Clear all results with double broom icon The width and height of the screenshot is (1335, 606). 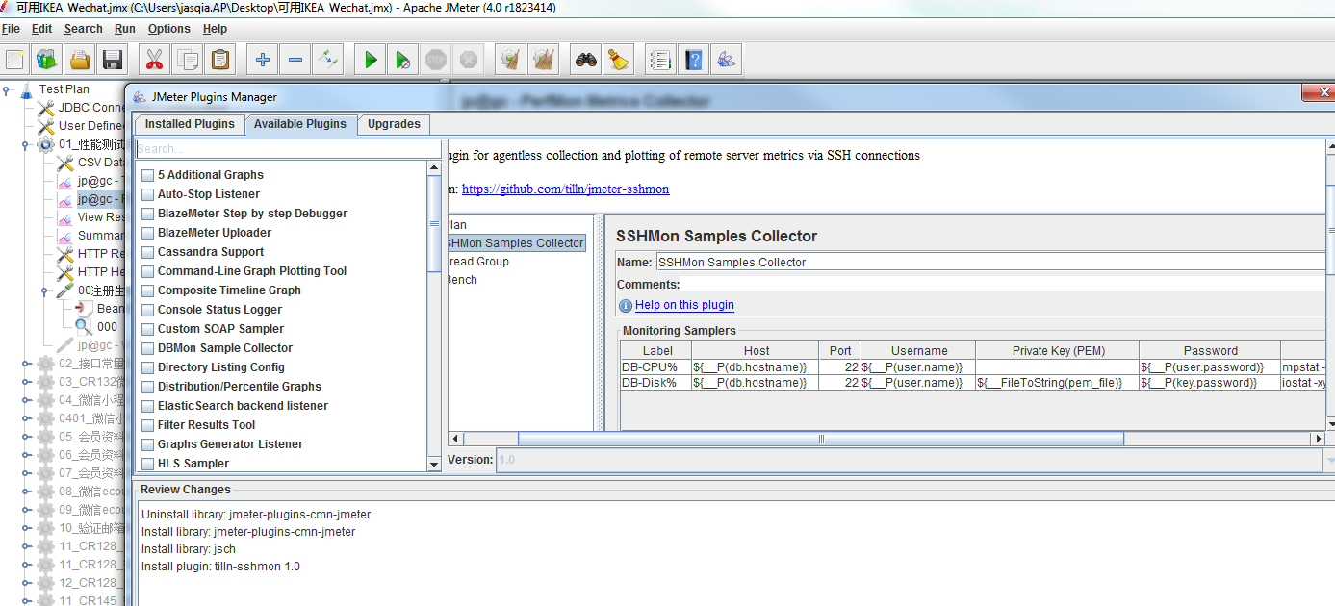[x=544, y=60]
